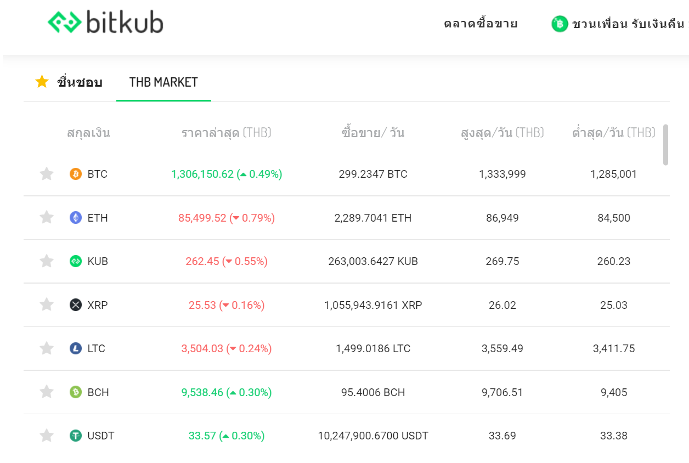Click KUB price 262.45
The width and height of the screenshot is (689, 463).
pyautogui.click(x=202, y=261)
